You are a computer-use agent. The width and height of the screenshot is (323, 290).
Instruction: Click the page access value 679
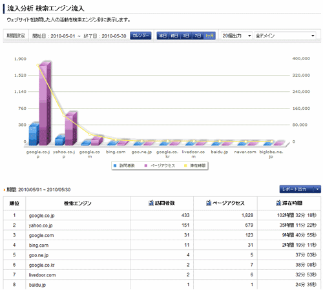click(x=249, y=225)
